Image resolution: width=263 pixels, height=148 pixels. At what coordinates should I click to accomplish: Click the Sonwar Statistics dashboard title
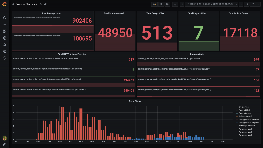coord(26,4)
